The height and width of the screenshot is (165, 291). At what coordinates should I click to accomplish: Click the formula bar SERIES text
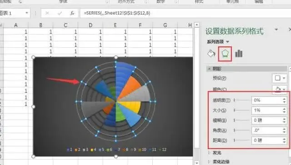pos(117,13)
